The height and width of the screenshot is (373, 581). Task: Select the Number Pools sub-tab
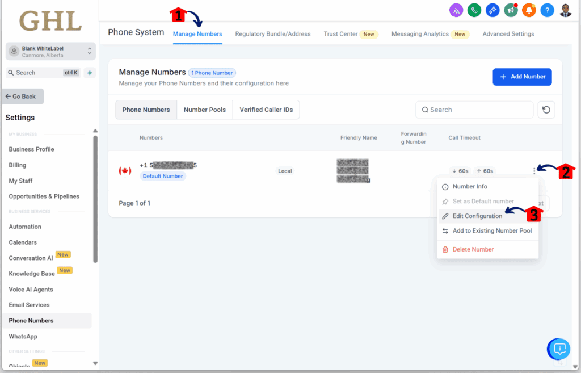pos(204,110)
